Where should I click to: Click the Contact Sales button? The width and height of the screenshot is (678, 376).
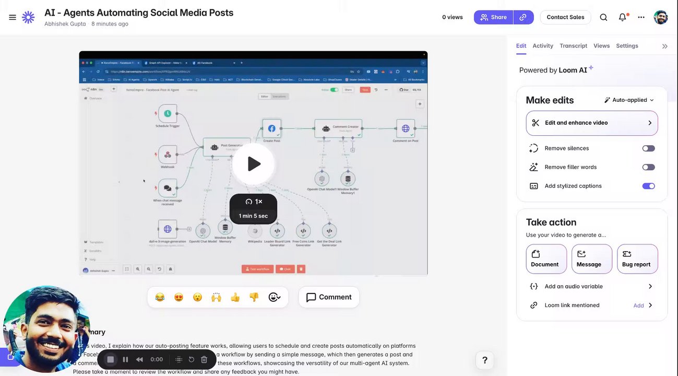(565, 17)
